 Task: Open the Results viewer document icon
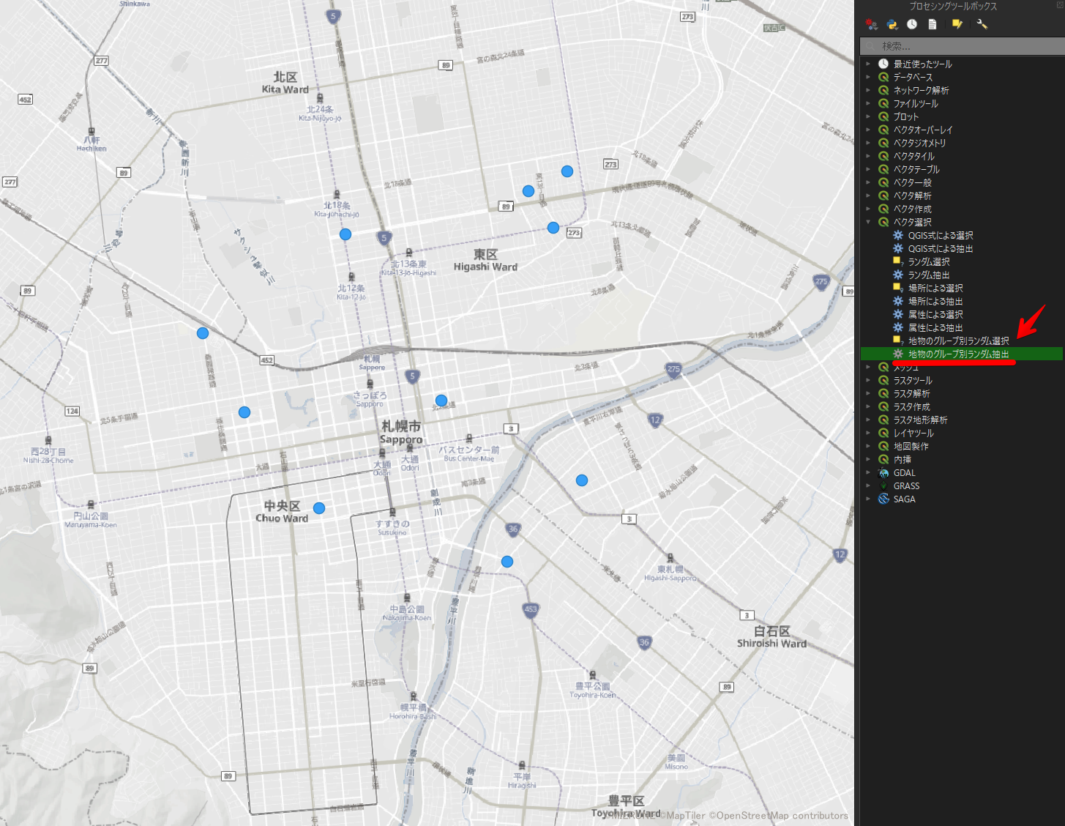tap(933, 24)
